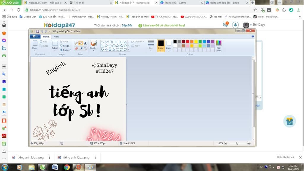
Task: Click the Hoidap247 logo
Action: point(59,25)
